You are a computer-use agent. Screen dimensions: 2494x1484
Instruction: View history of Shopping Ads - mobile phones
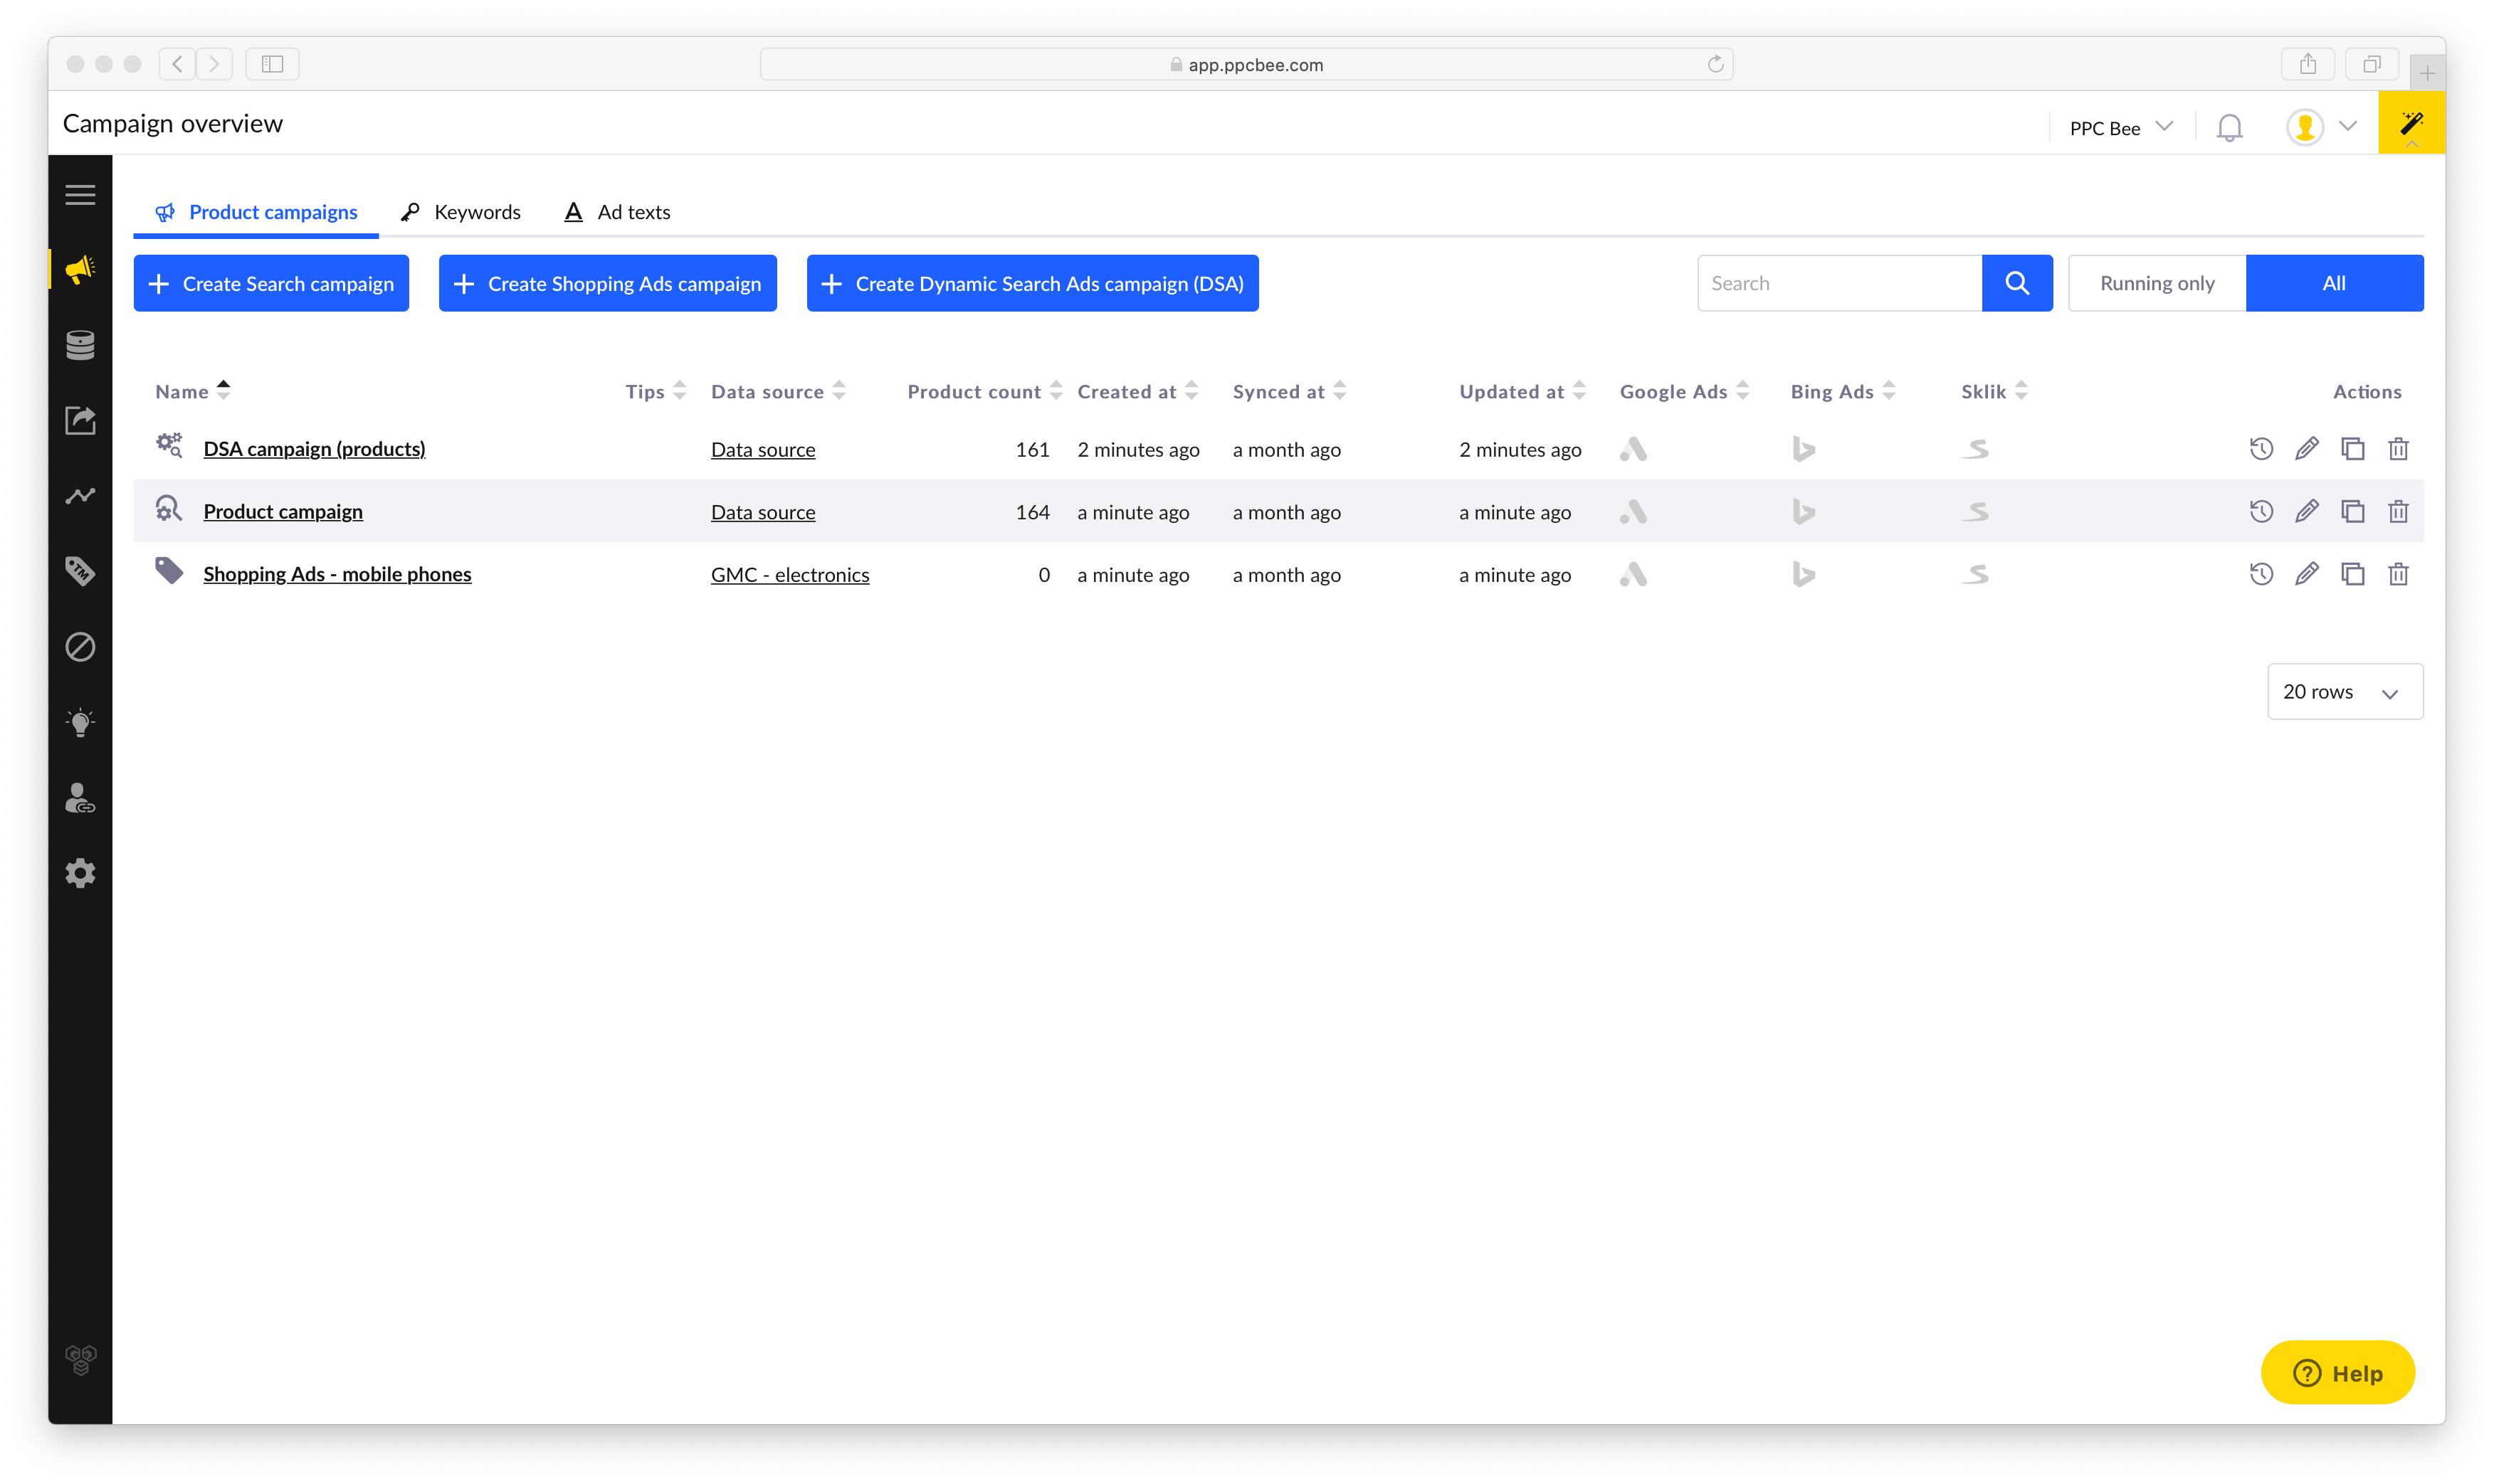click(x=2261, y=574)
